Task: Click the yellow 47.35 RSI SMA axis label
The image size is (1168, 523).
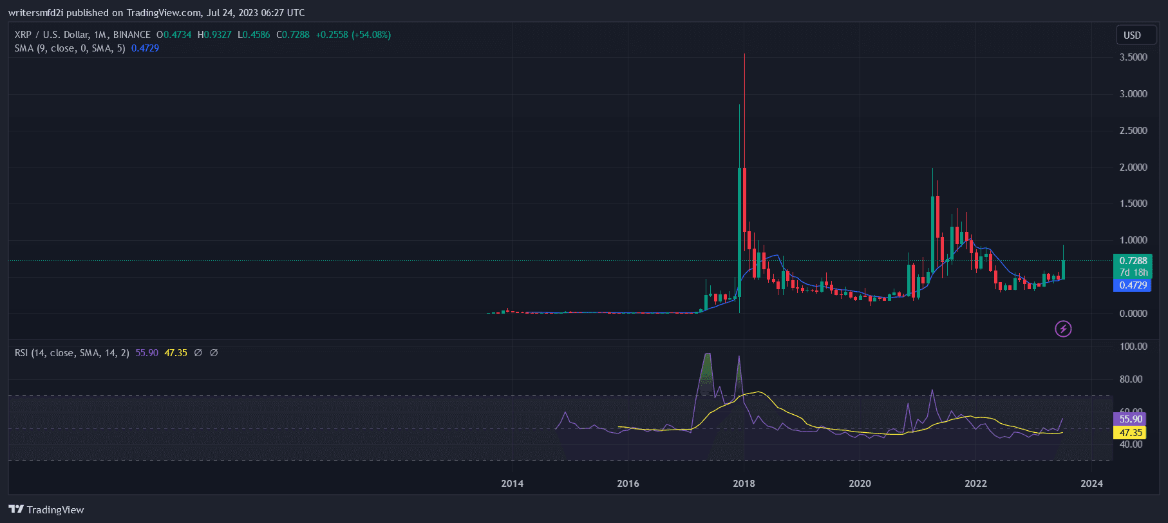Action: pos(1130,433)
